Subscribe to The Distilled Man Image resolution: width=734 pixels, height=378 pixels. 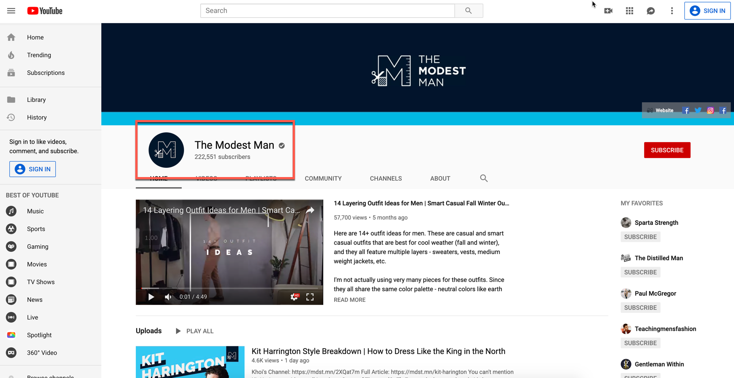pyautogui.click(x=640, y=272)
